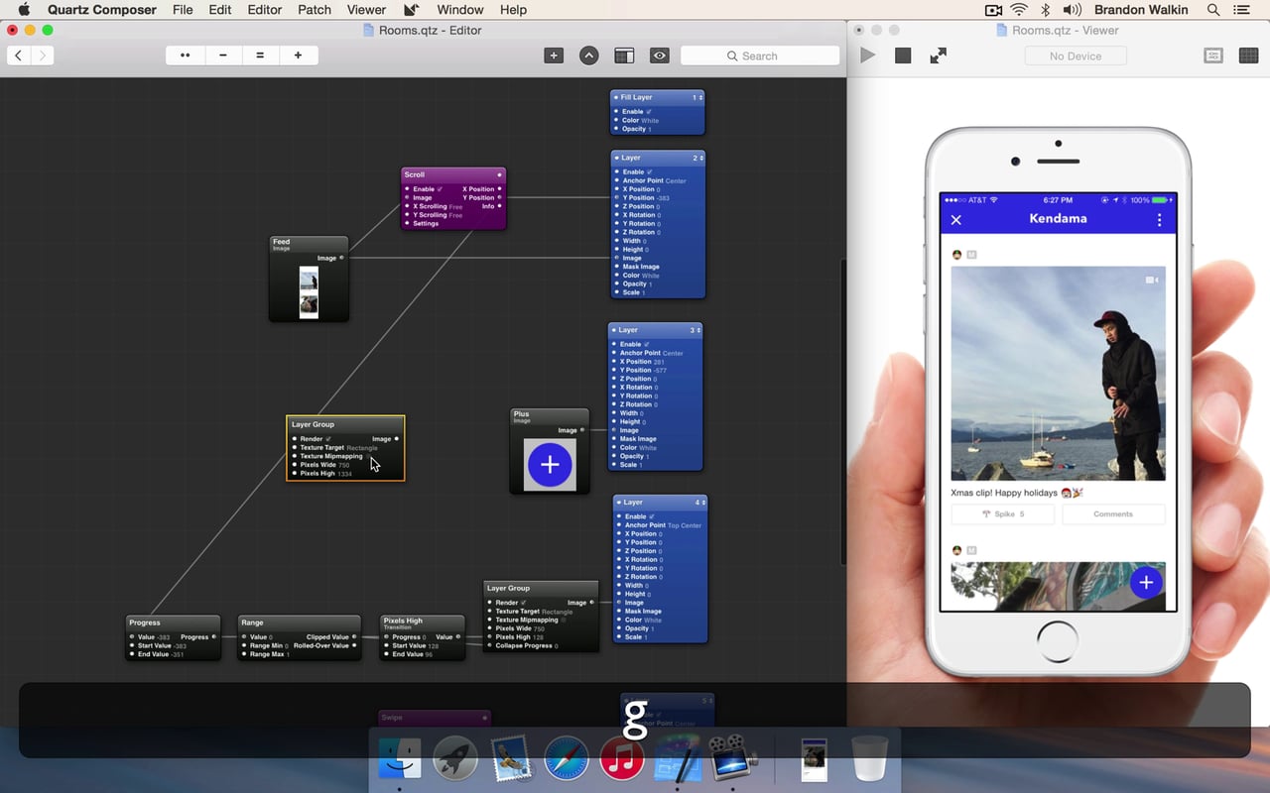Start rendering with Viewer play button
Screen dimensions: 1270x793
pos(867,56)
